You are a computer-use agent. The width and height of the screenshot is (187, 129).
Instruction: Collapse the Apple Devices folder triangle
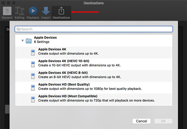[x=23, y=41]
